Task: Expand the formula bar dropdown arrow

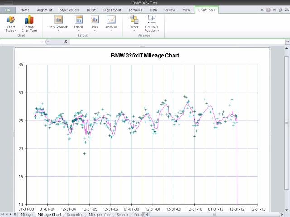Action: click(287, 42)
